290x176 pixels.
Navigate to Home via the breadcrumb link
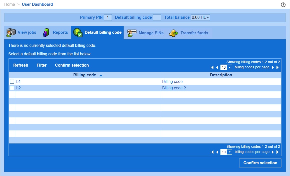(9, 4)
